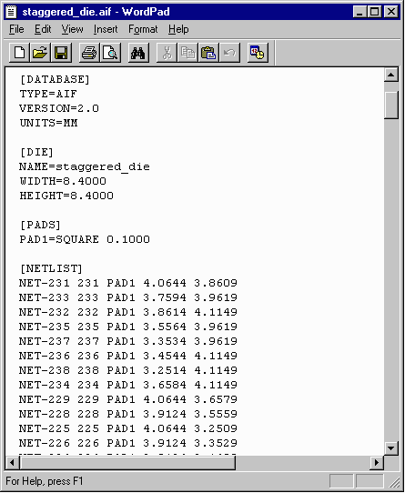Open the File menu
Image resolution: width=405 pixels, height=493 pixels.
pyautogui.click(x=16, y=29)
